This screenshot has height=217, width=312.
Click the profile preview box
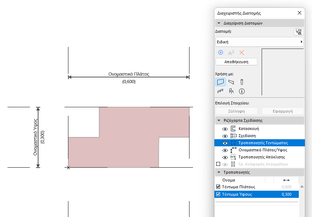pos(283,72)
